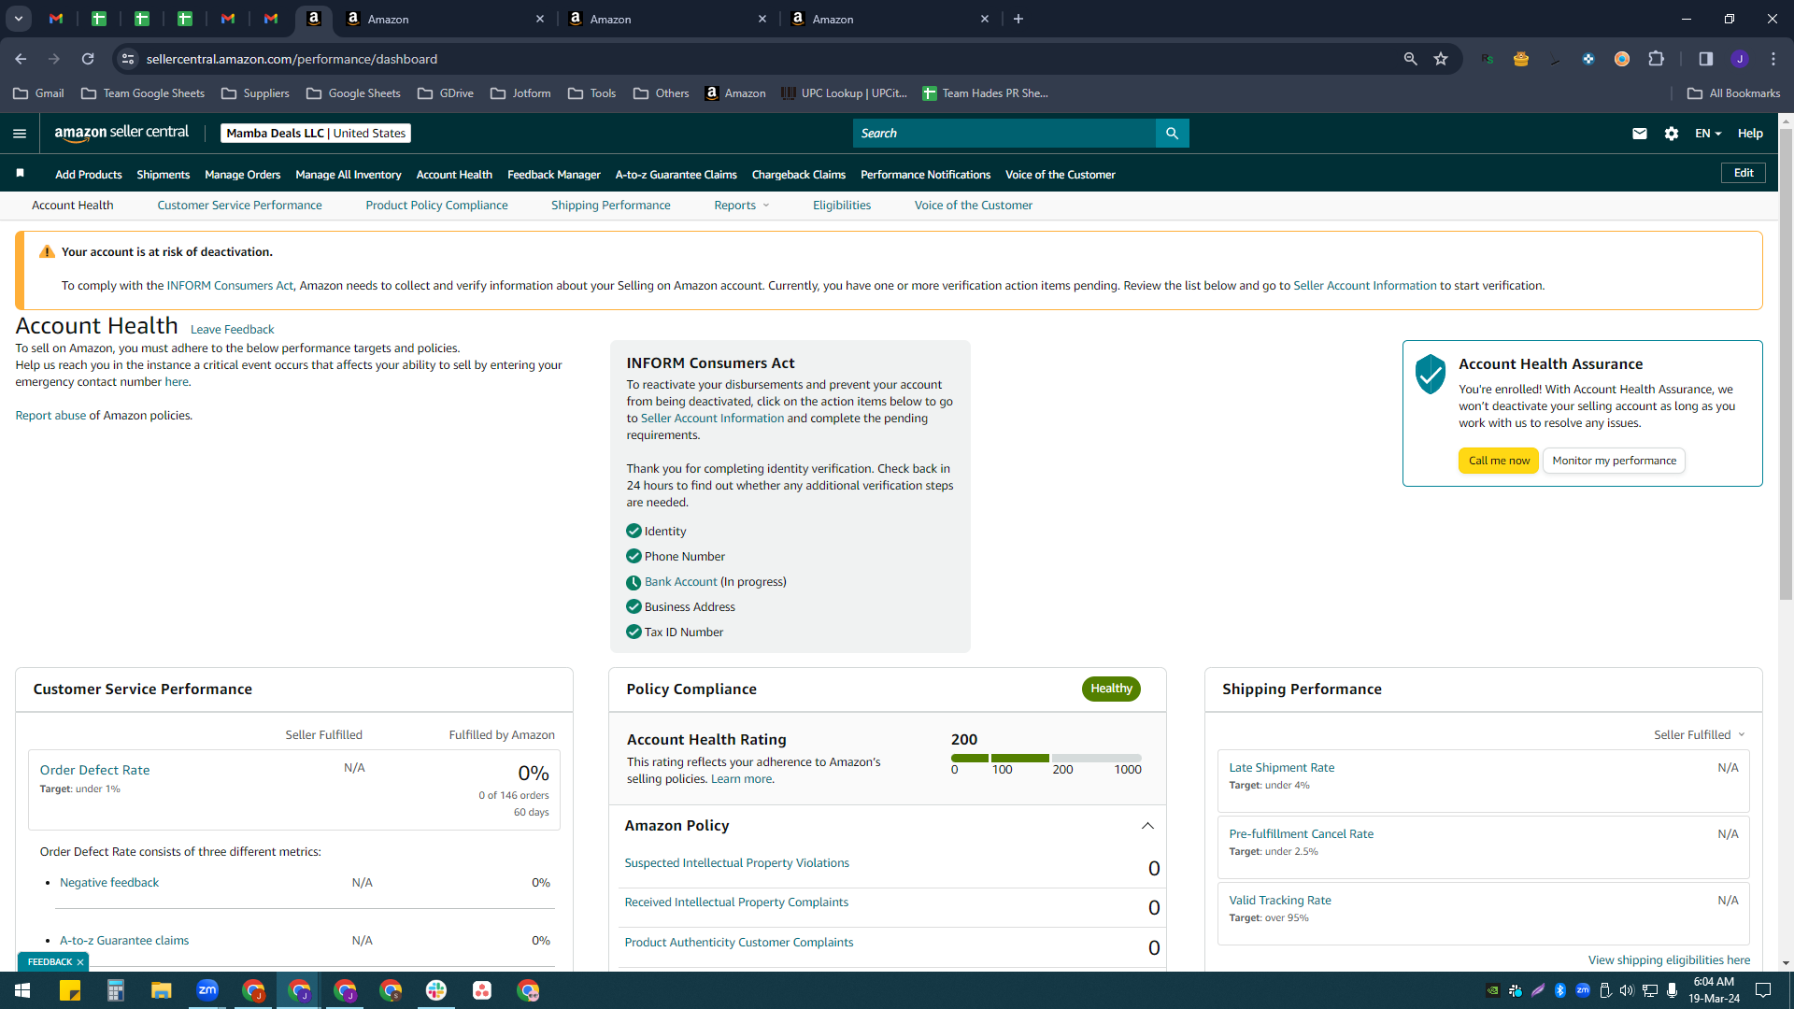Open Slack from the taskbar
Screen dimensions: 1794x1009
pyautogui.click(x=436, y=990)
